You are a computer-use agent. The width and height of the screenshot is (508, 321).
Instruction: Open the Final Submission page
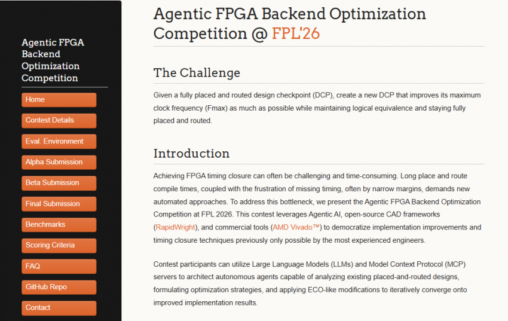tap(59, 204)
